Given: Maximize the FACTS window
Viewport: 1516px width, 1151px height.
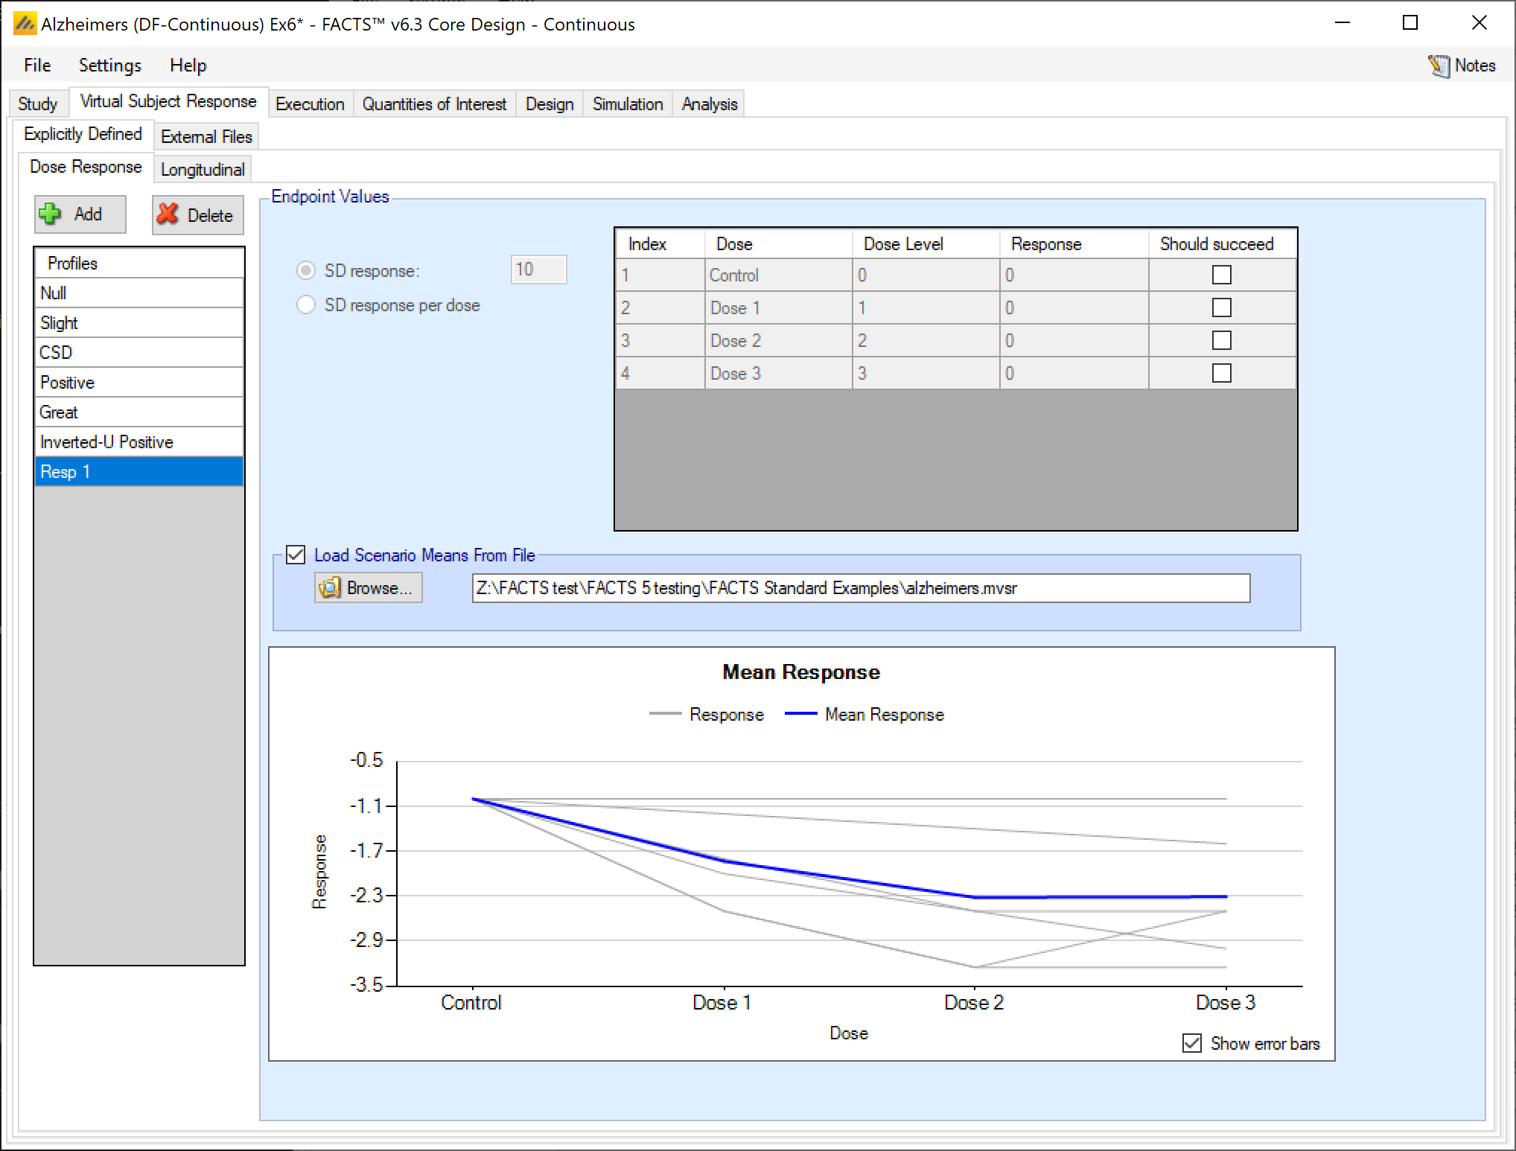Looking at the screenshot, I should 1410,23.
